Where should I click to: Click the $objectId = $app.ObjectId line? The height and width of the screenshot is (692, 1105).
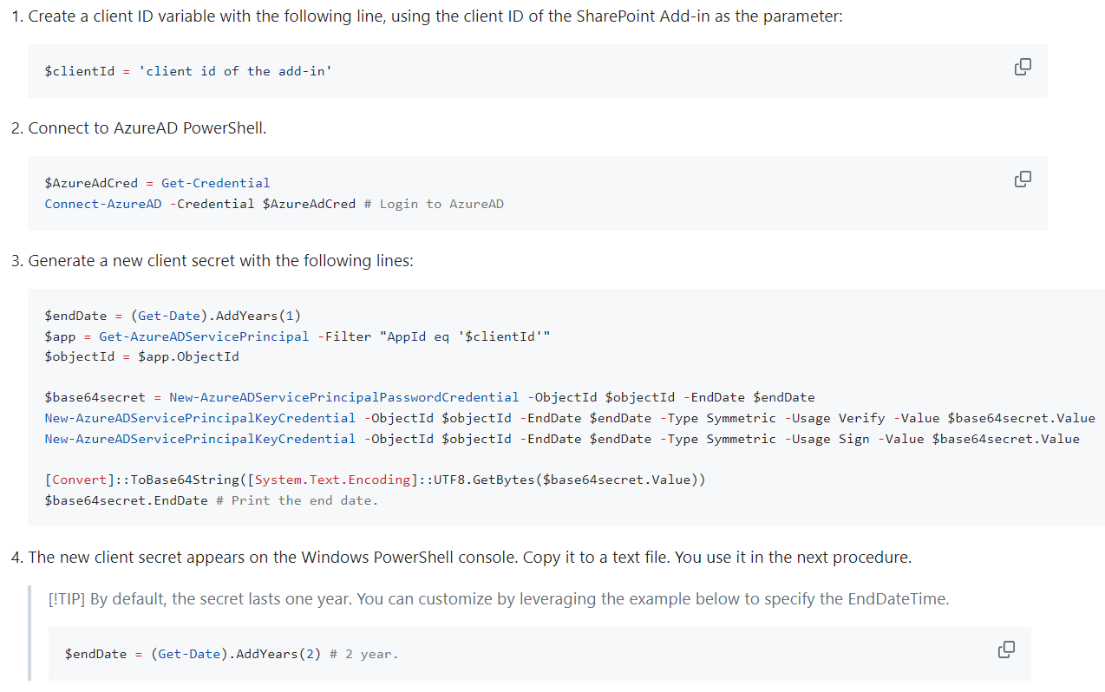tap(141, 356)
